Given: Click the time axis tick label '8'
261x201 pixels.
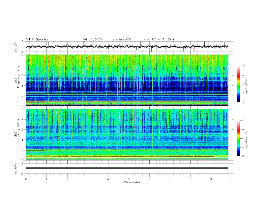Looking at the screenshot, I should (190, 179).
